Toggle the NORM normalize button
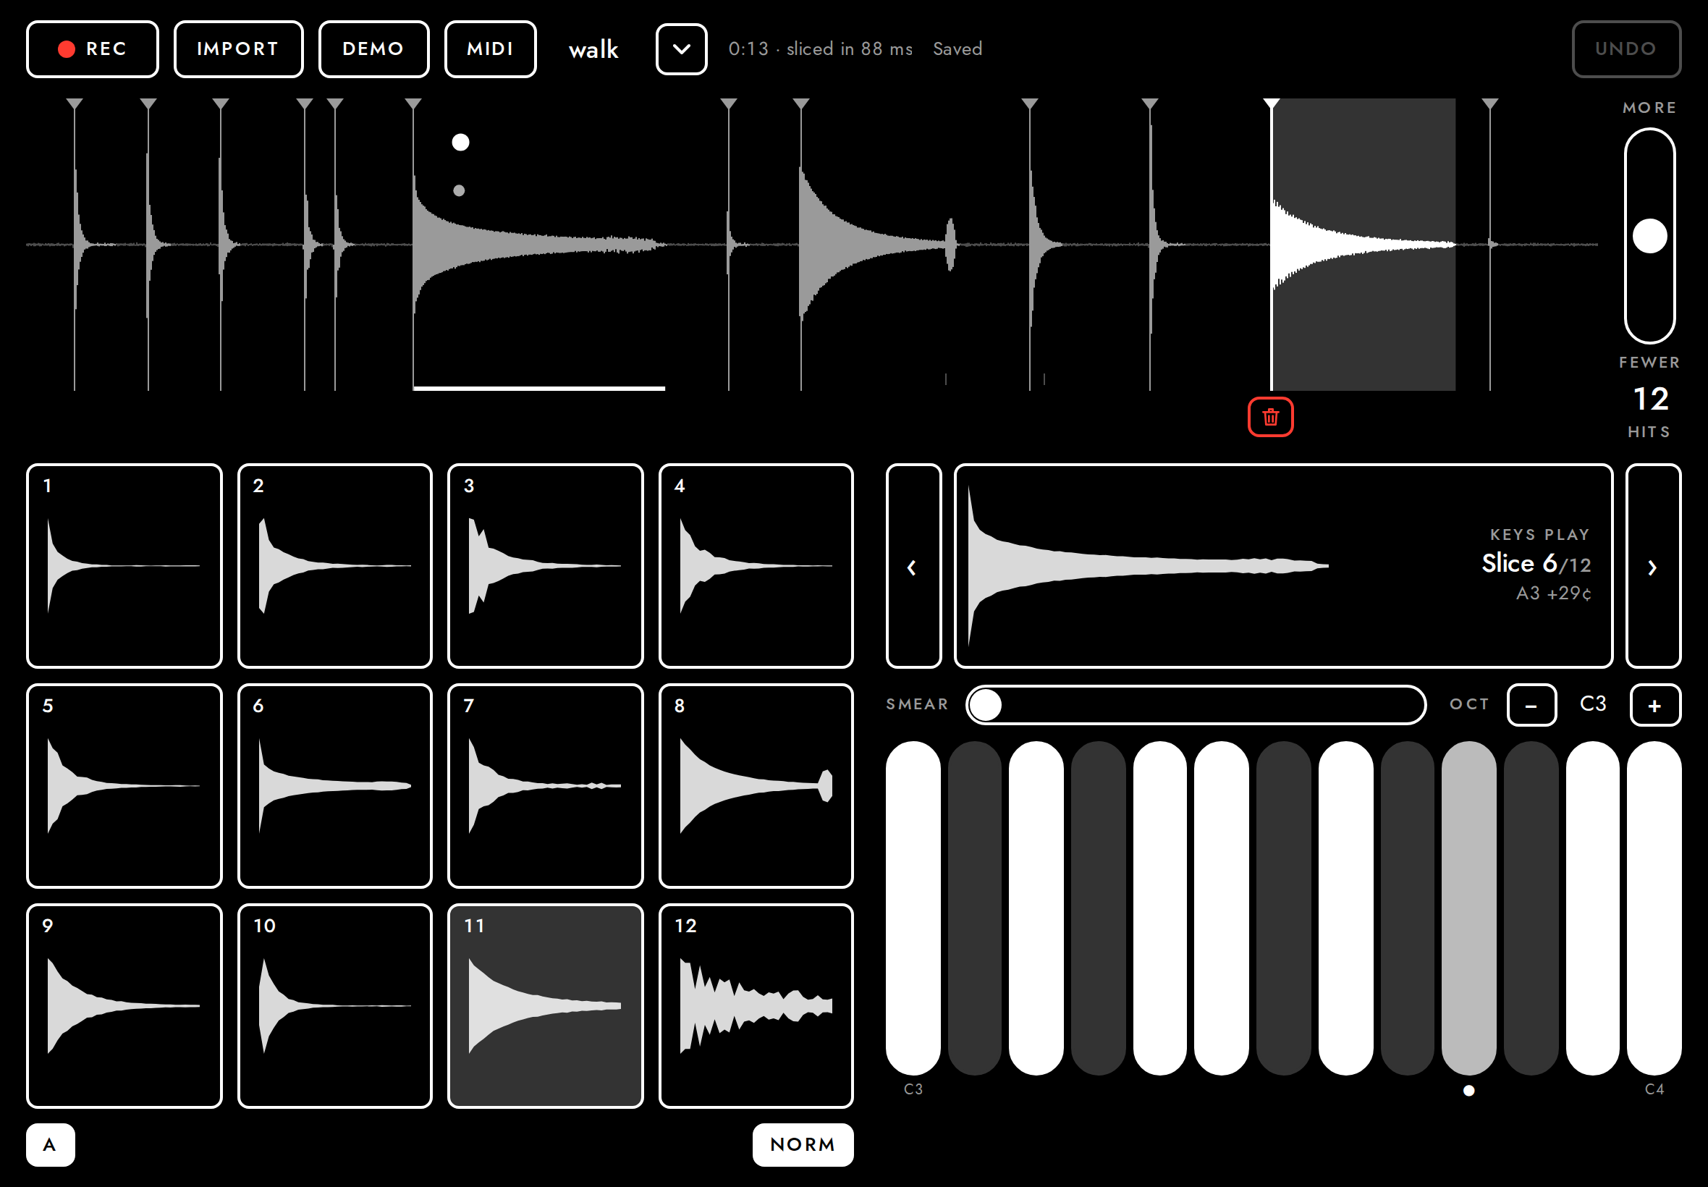 [803, 1144]
